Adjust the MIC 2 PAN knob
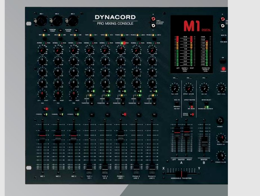Viewport: 260px width, 196px height. pos(58,95)
